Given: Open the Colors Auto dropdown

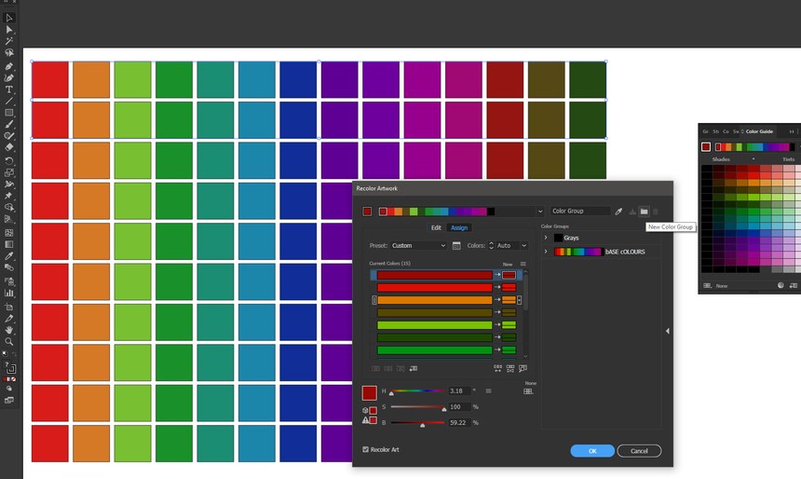Looking at the screenshot, I should click(509, 246).
